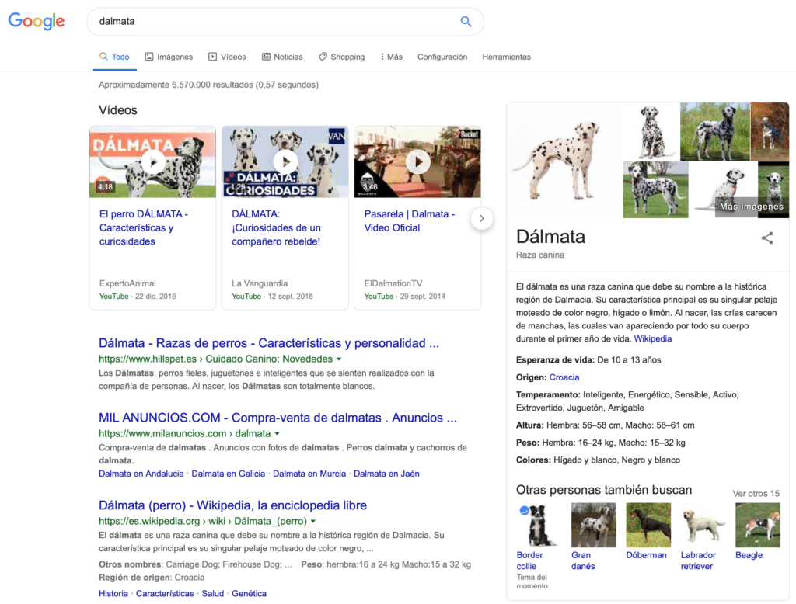Image resolution: width=796 pixels, height=604 pixels.
Task: Click the Google logo
Action: click(x=37, y=21)
